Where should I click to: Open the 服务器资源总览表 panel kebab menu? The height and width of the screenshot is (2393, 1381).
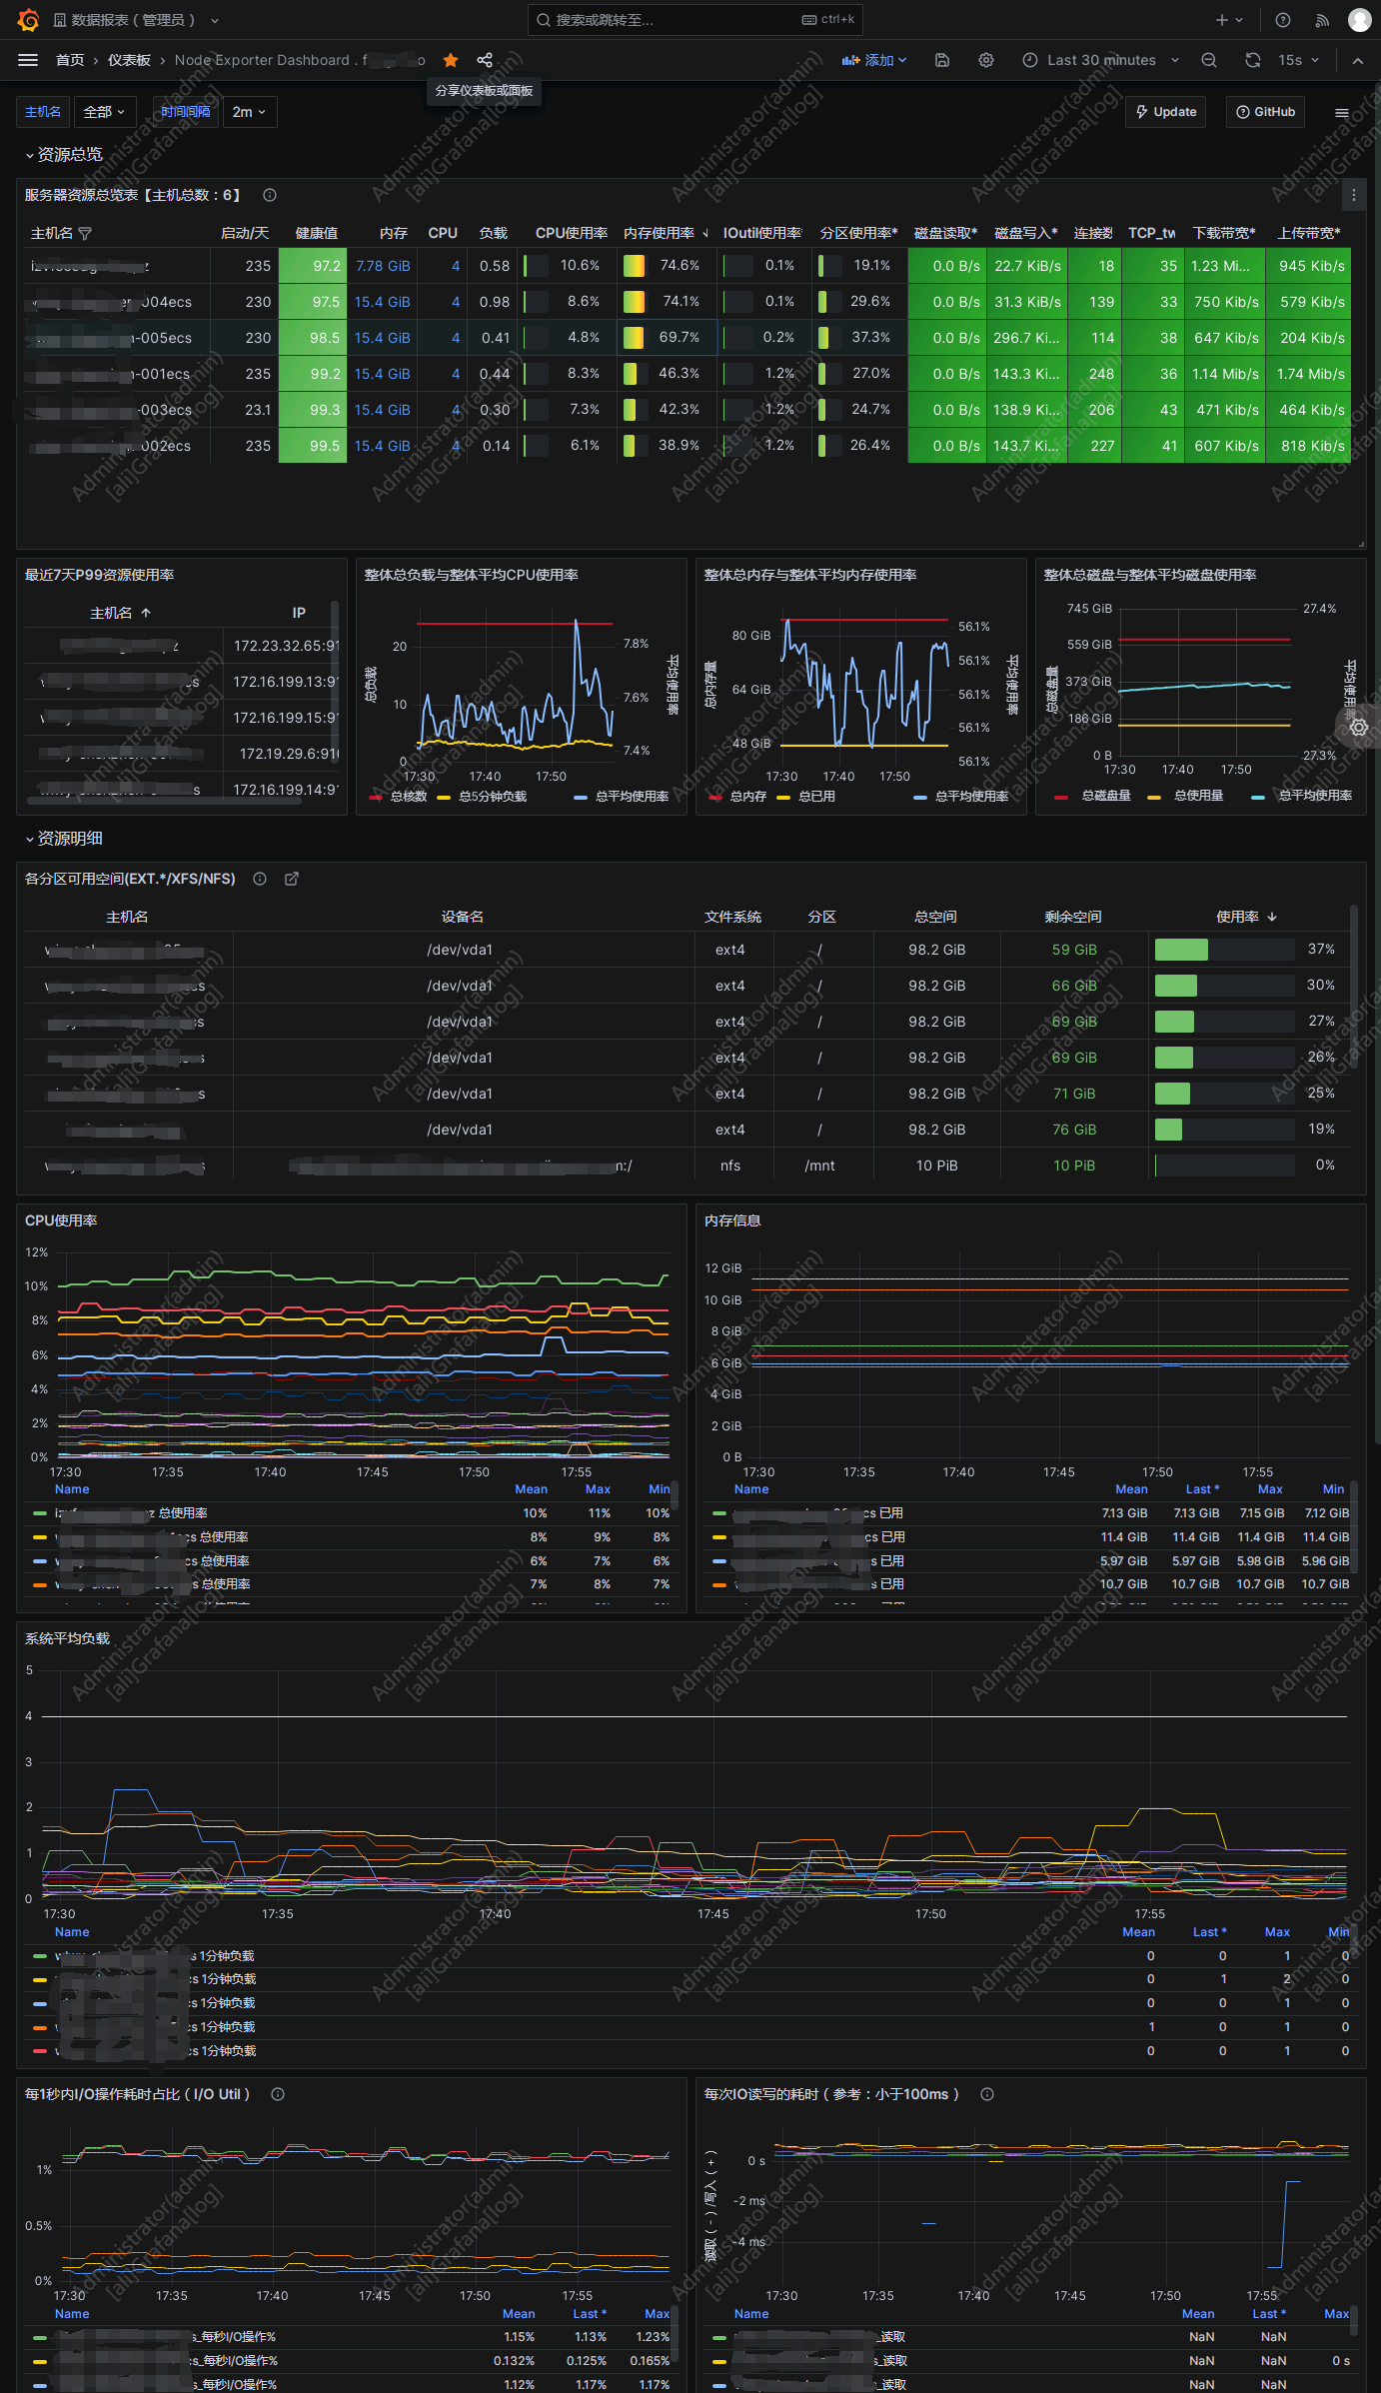click(1354, 195)
